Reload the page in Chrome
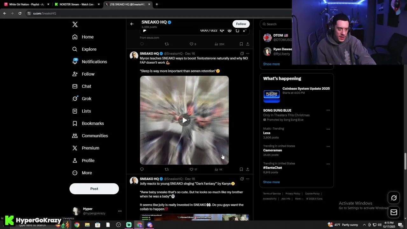The image size is (407, 229). click(x=20, y=13)
